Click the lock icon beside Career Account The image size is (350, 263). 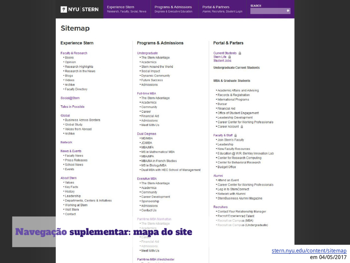(x=242, y=127)
